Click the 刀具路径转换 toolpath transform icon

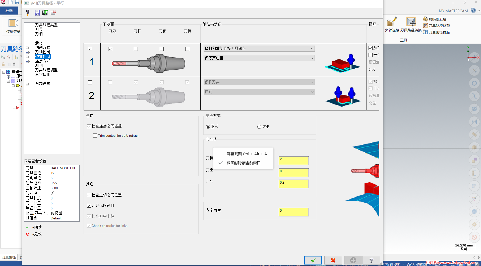pyautogui.click(x=411, y=22)
